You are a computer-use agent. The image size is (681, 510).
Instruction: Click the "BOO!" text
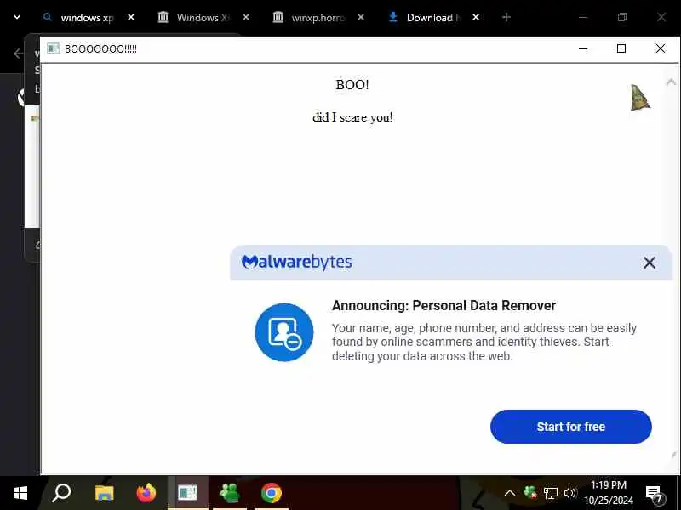point(352,84)
